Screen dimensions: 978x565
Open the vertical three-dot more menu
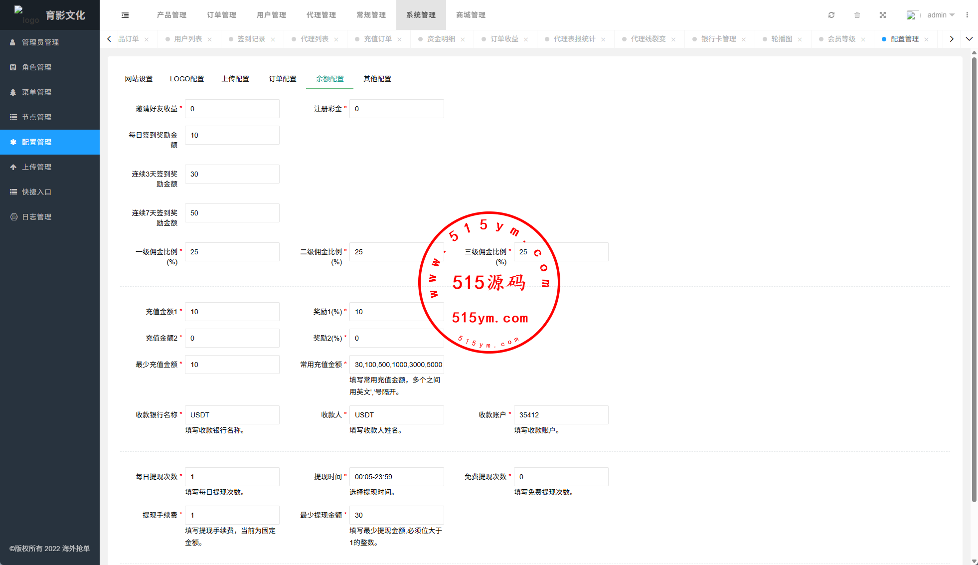967,15
